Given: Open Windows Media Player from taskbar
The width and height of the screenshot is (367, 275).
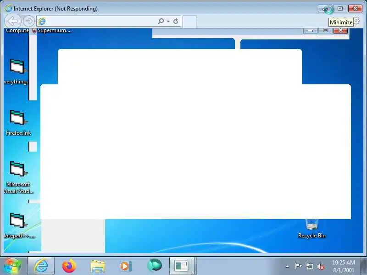Looking at the screenshot, I should click(126, 266).
